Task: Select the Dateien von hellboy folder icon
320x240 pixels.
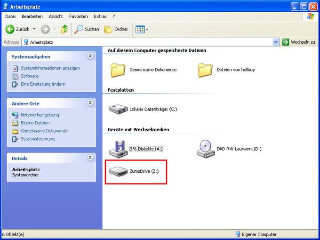Action: (205, 70)
